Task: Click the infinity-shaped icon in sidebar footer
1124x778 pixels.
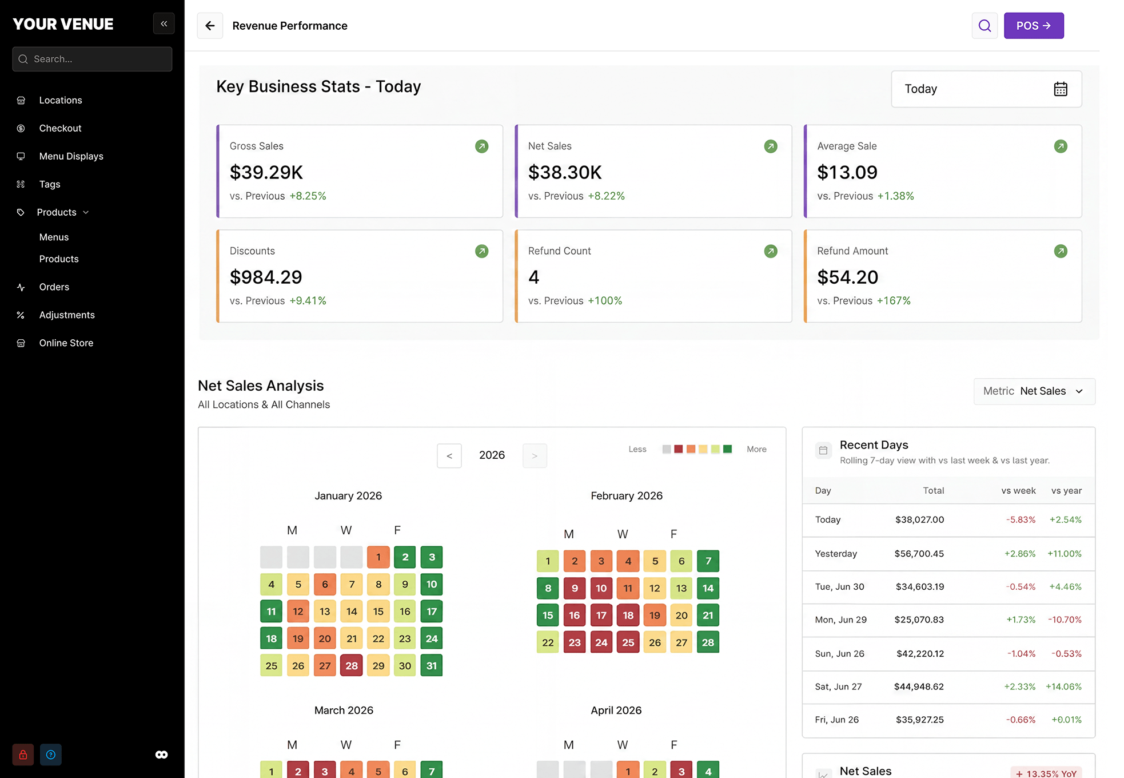Action: pyautogui.click(x=162, y=755)
